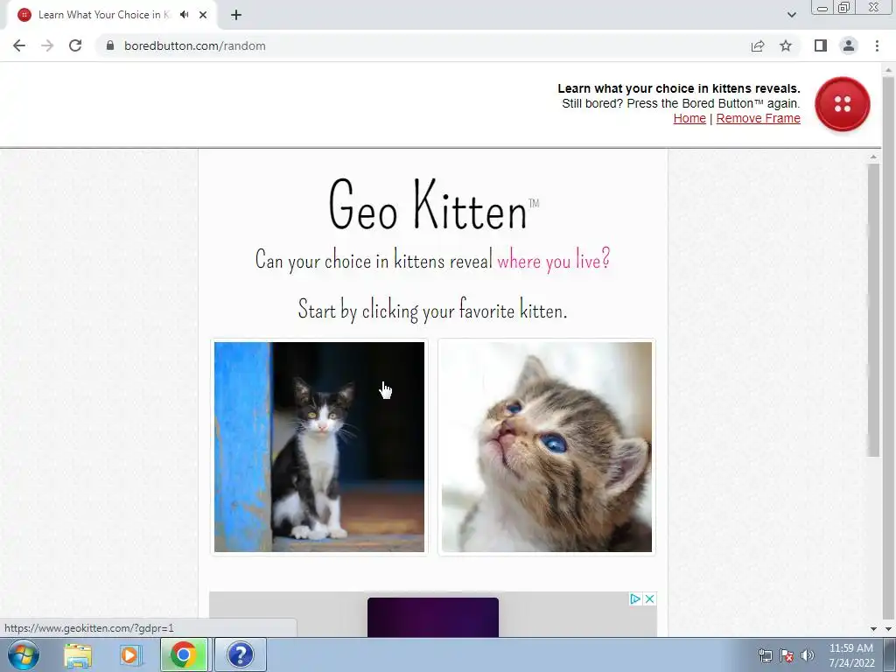
Task: Open the Chrome profile avatar
Action: click(x=849, y=45)
